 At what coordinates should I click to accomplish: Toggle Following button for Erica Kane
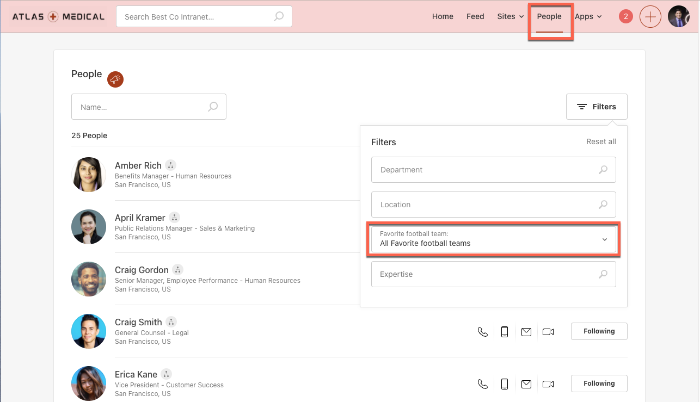coord(599,384)
